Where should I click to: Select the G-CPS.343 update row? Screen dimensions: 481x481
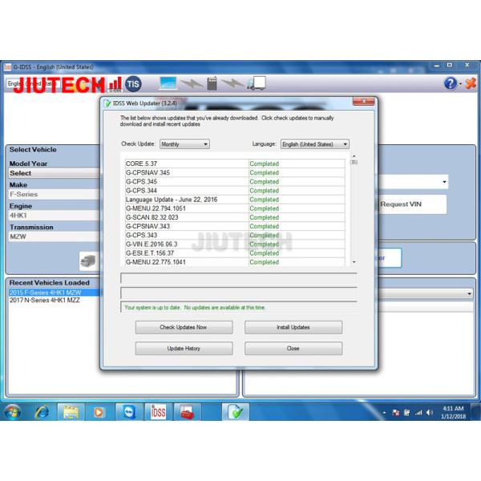(235, 235)
